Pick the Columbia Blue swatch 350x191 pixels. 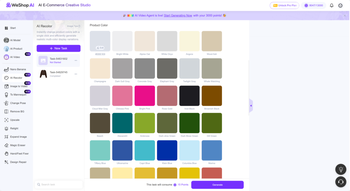click(189, 150)
